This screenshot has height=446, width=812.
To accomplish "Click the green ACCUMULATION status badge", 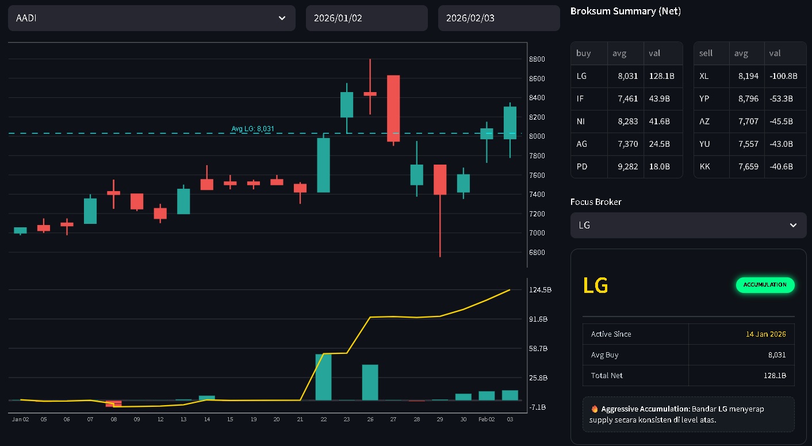I will click(765, 285).
